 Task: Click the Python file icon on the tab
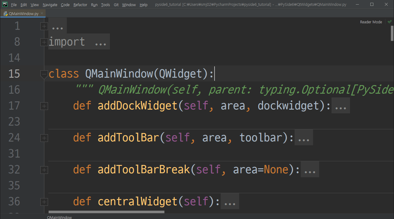point(6,14)
